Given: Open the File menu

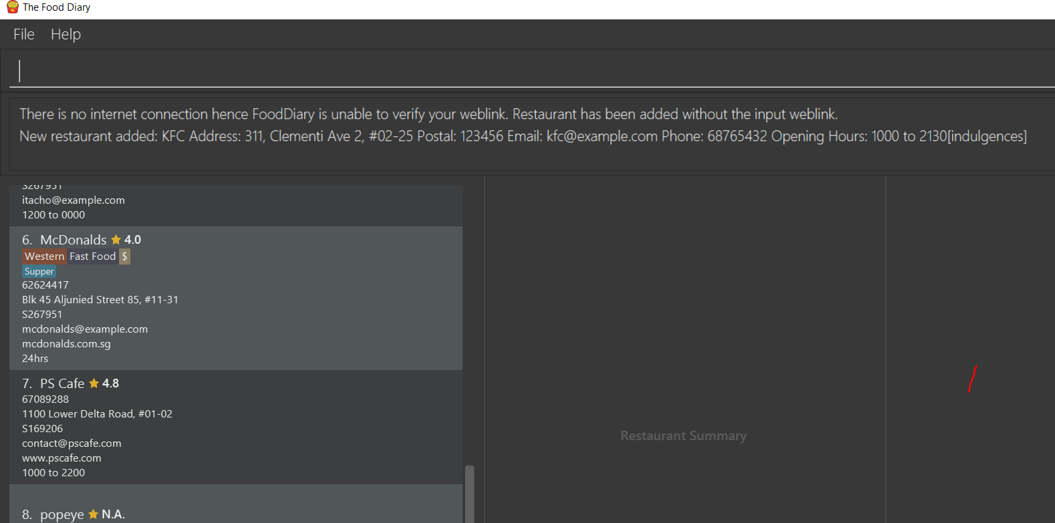Looking at the screenshot, I should click(x=24, y=34).
